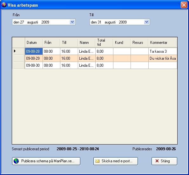
Task: Click the Kund cell in the 09-08-28 row
Action: click(122, 51)
